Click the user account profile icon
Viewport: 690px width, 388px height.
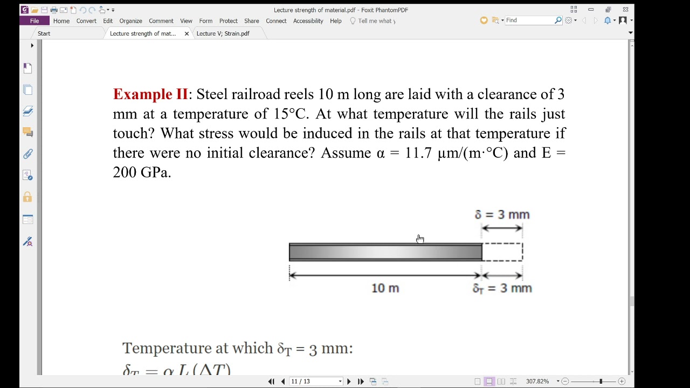pyautogui.click(x=623, y=20)
